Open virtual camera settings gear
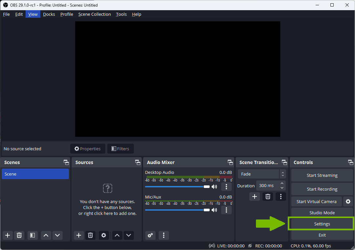The image size is (355, 250). 348,201
